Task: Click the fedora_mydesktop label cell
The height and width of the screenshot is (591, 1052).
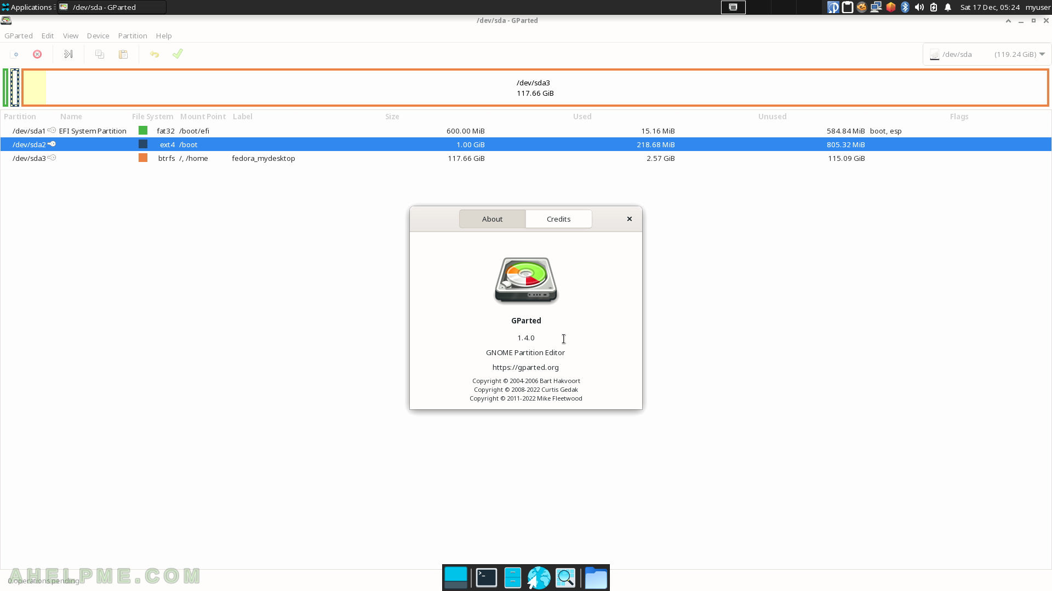Action: coord(264,158)
